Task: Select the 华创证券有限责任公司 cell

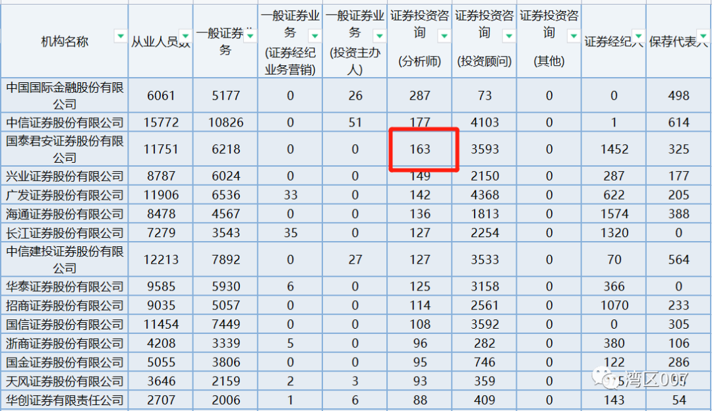Action: (65, 400)
